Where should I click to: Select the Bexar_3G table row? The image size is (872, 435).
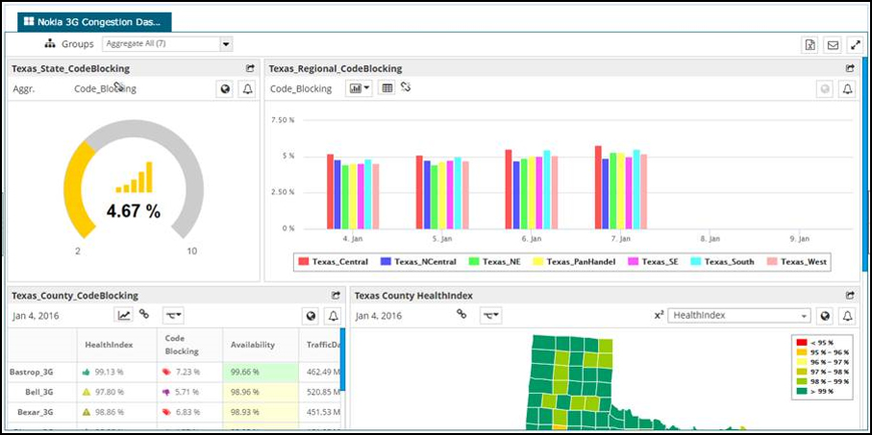click(x=173, y=412)
